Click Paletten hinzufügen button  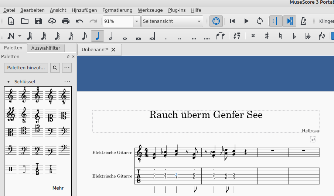26,68
